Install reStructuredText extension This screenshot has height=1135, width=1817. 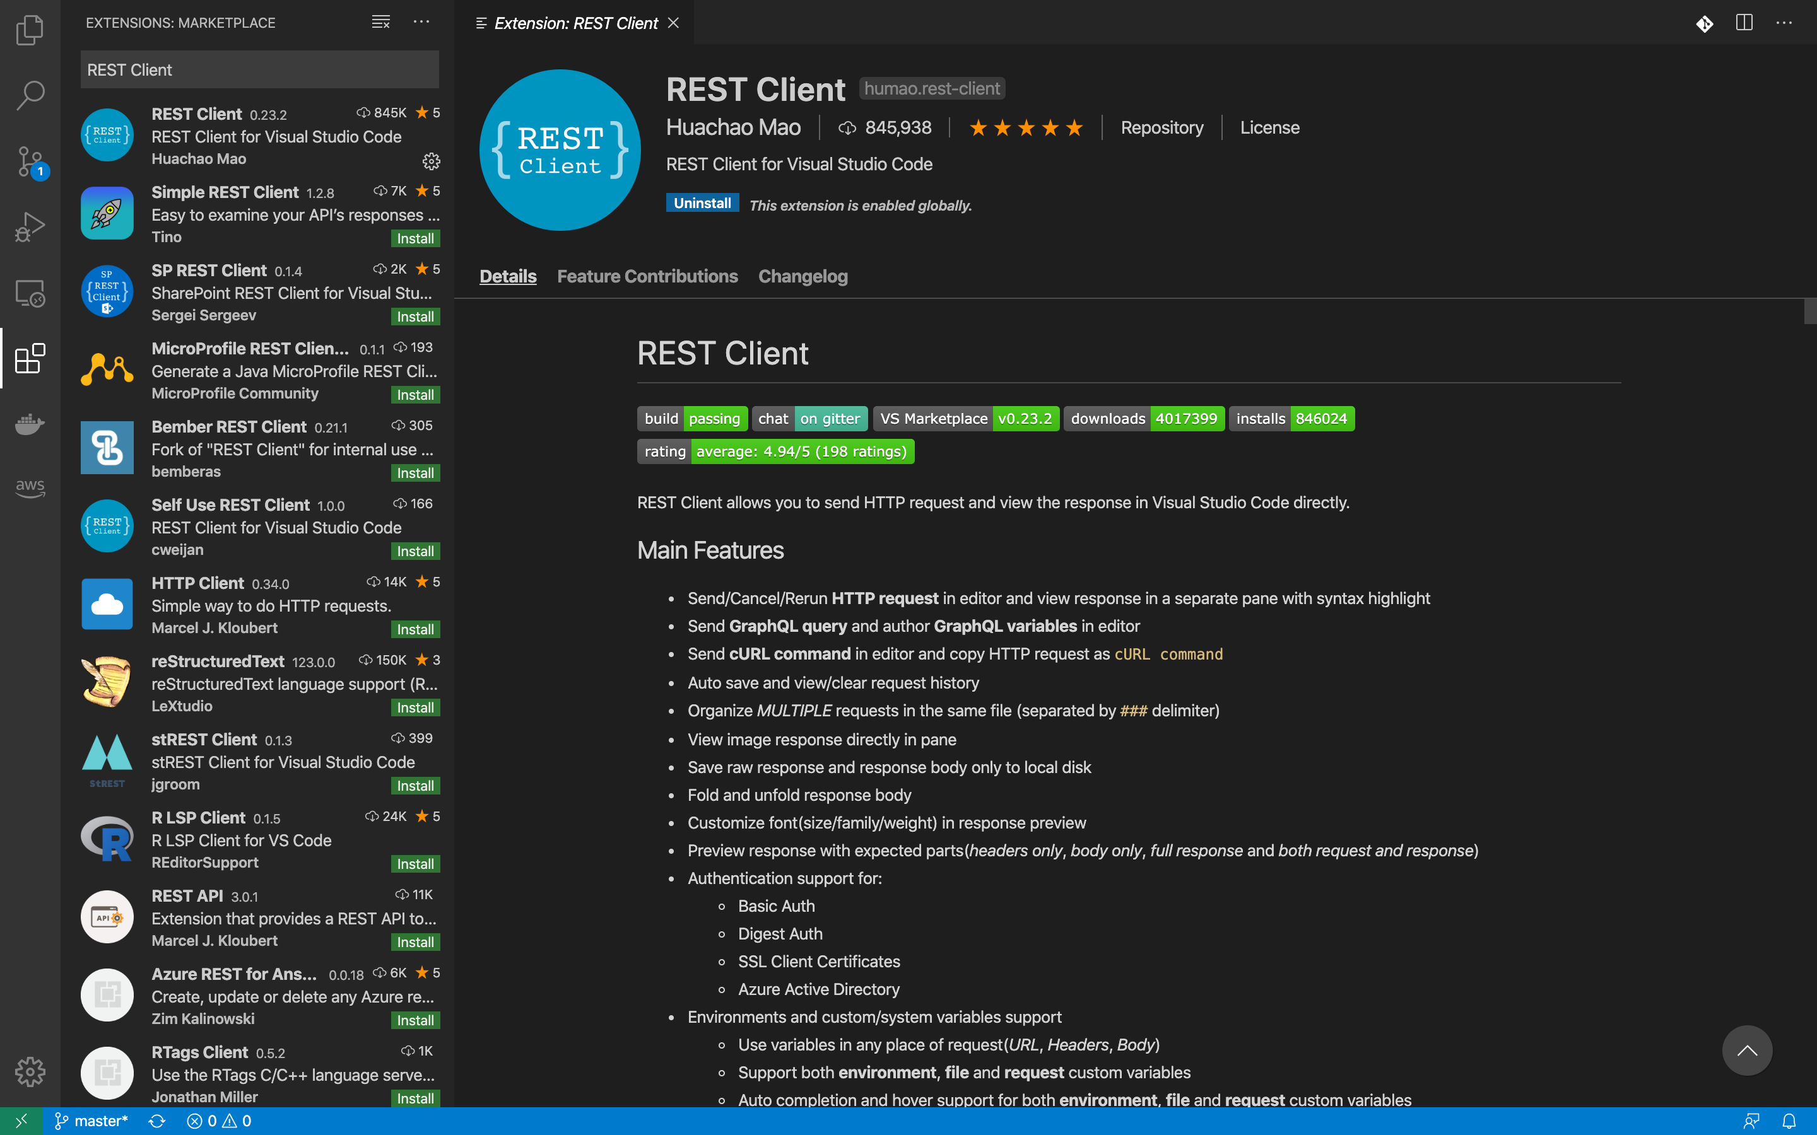[x=415, y=707]
